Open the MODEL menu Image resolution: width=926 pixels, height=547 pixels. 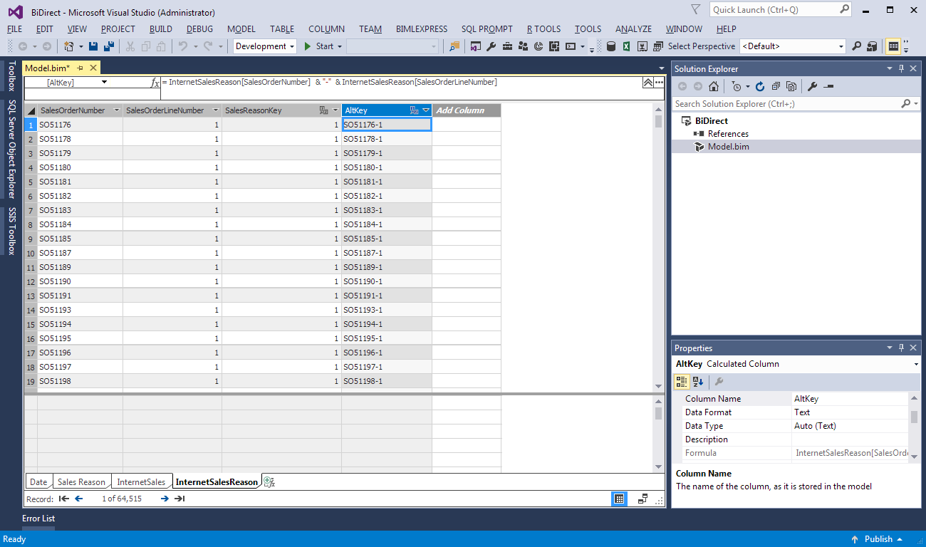click(x=241, y=29)
